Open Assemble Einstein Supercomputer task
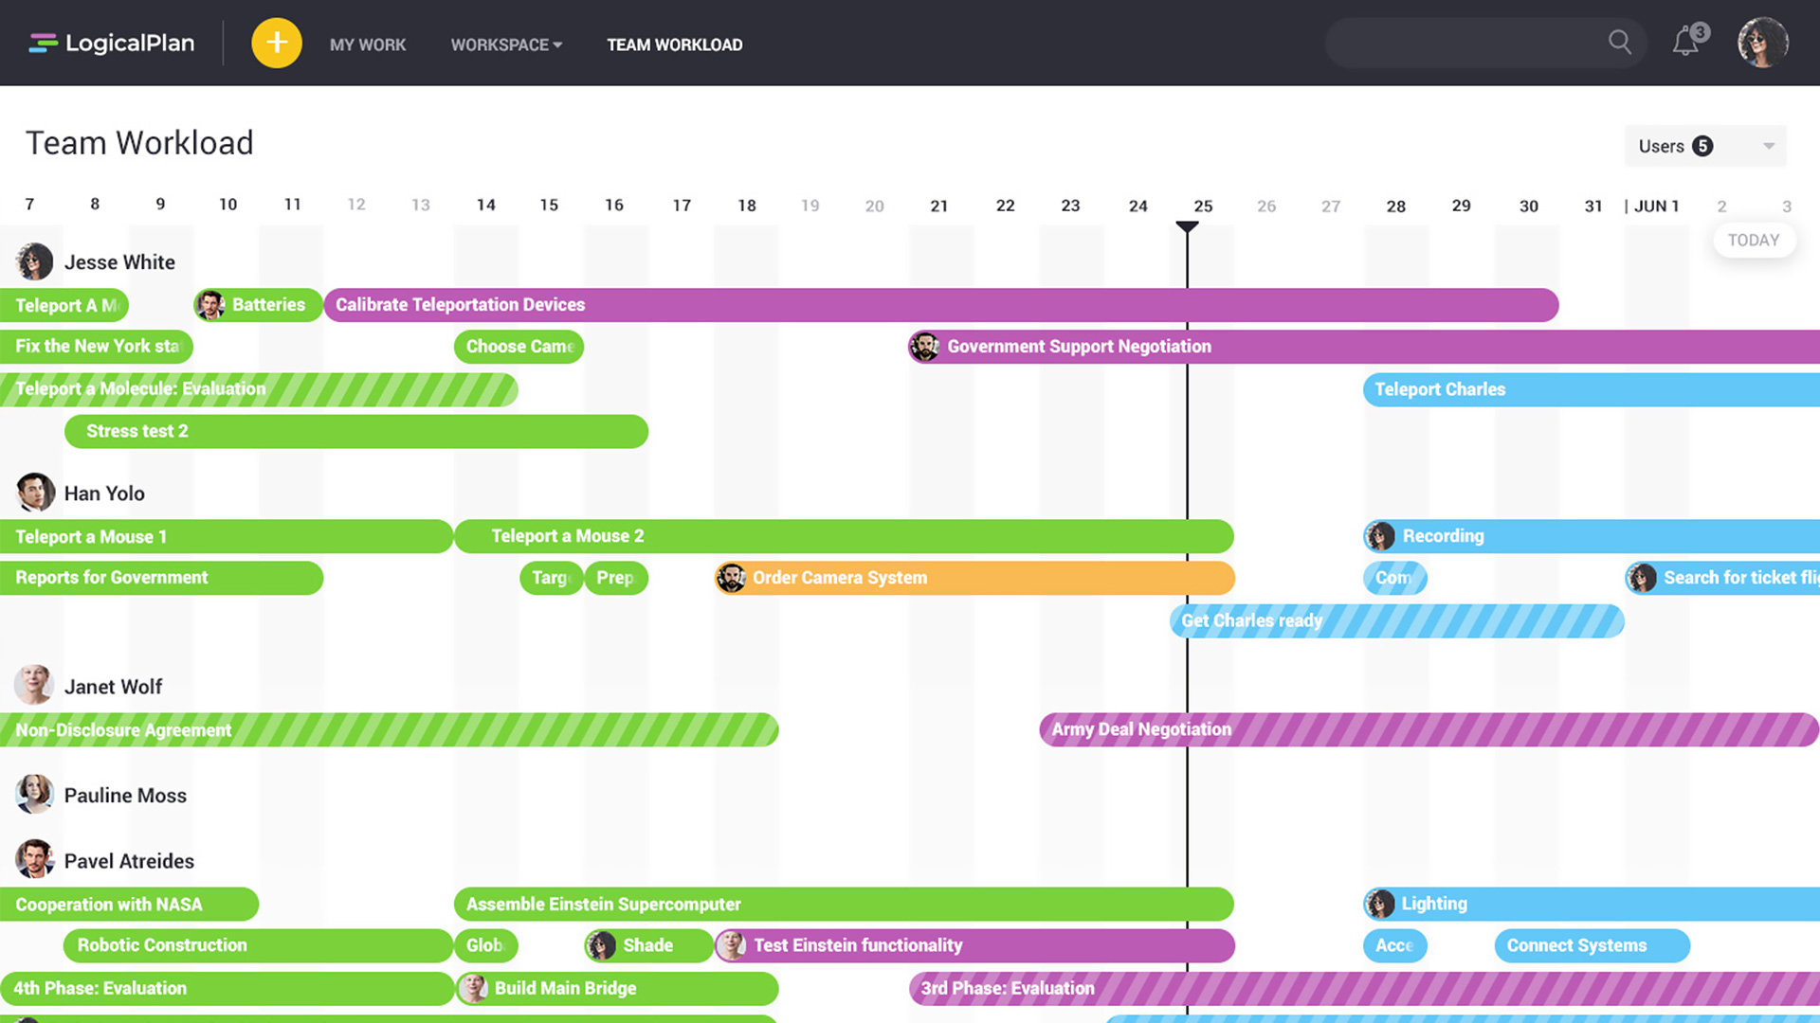1820x1023 pixels. (844, 904)
